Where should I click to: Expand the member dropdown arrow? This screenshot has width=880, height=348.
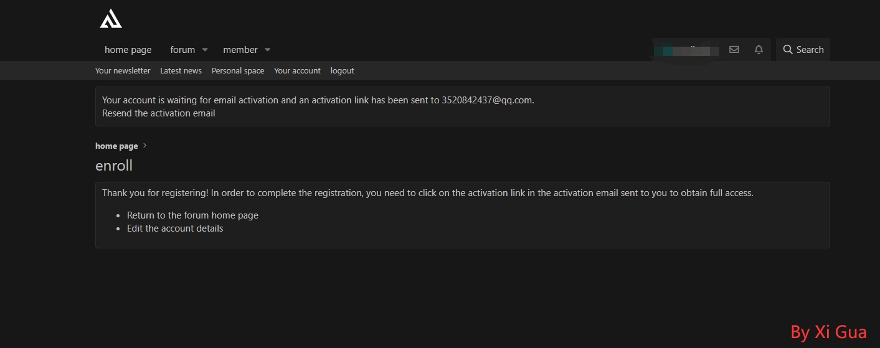(268, 50)
